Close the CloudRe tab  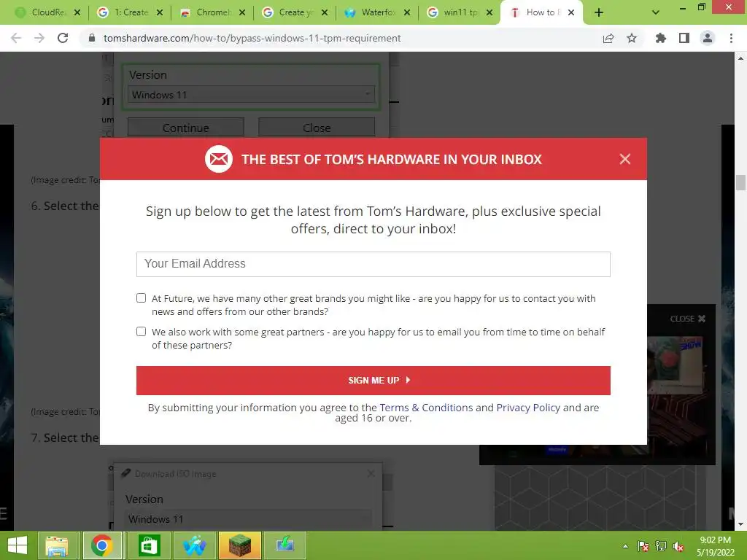pos(77,13)
